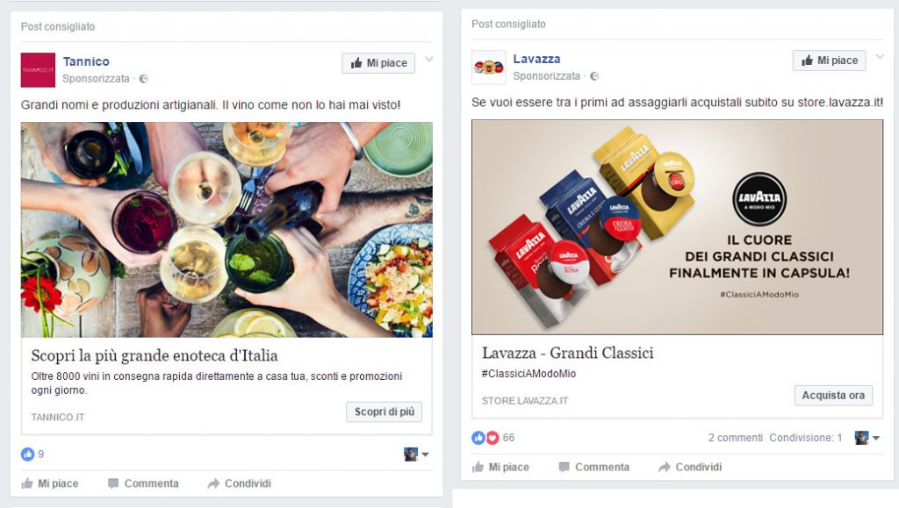The image size is (899, 508).
Task: Click the Scopri di più button
Action: (385, 411)
